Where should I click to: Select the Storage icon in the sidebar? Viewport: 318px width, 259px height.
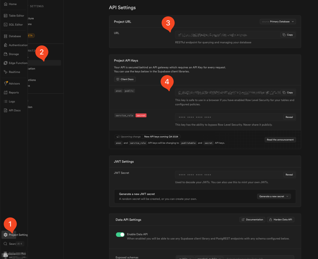(6, 54)
